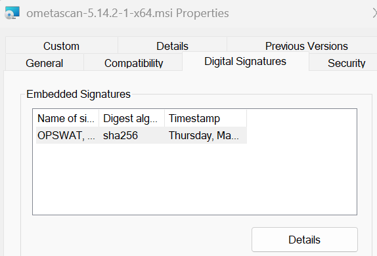Select the Digital Signatures tab

point(245,62)
